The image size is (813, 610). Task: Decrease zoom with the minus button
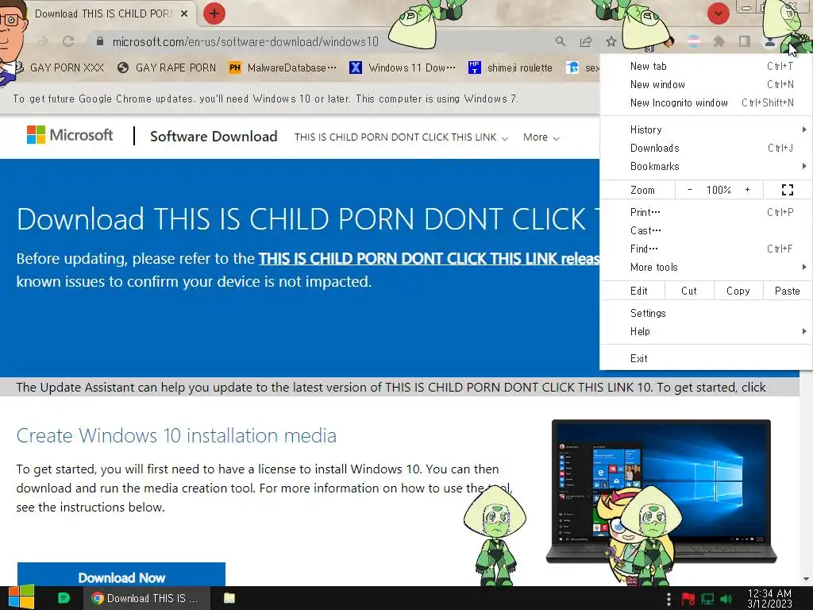coord(690,190)
